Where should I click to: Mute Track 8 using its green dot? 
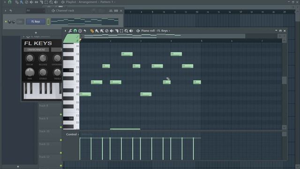click(x=61, y=115)
